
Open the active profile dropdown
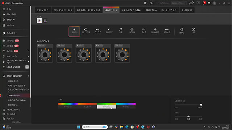[x=179, y=3]
